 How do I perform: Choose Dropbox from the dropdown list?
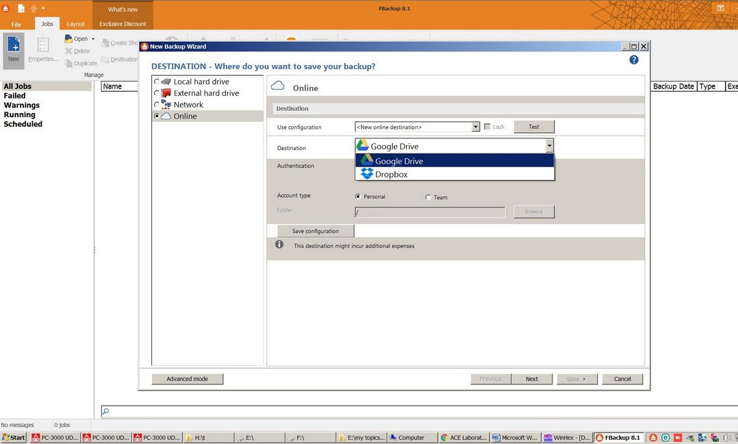pyautogui.click(x=455, y=174)
